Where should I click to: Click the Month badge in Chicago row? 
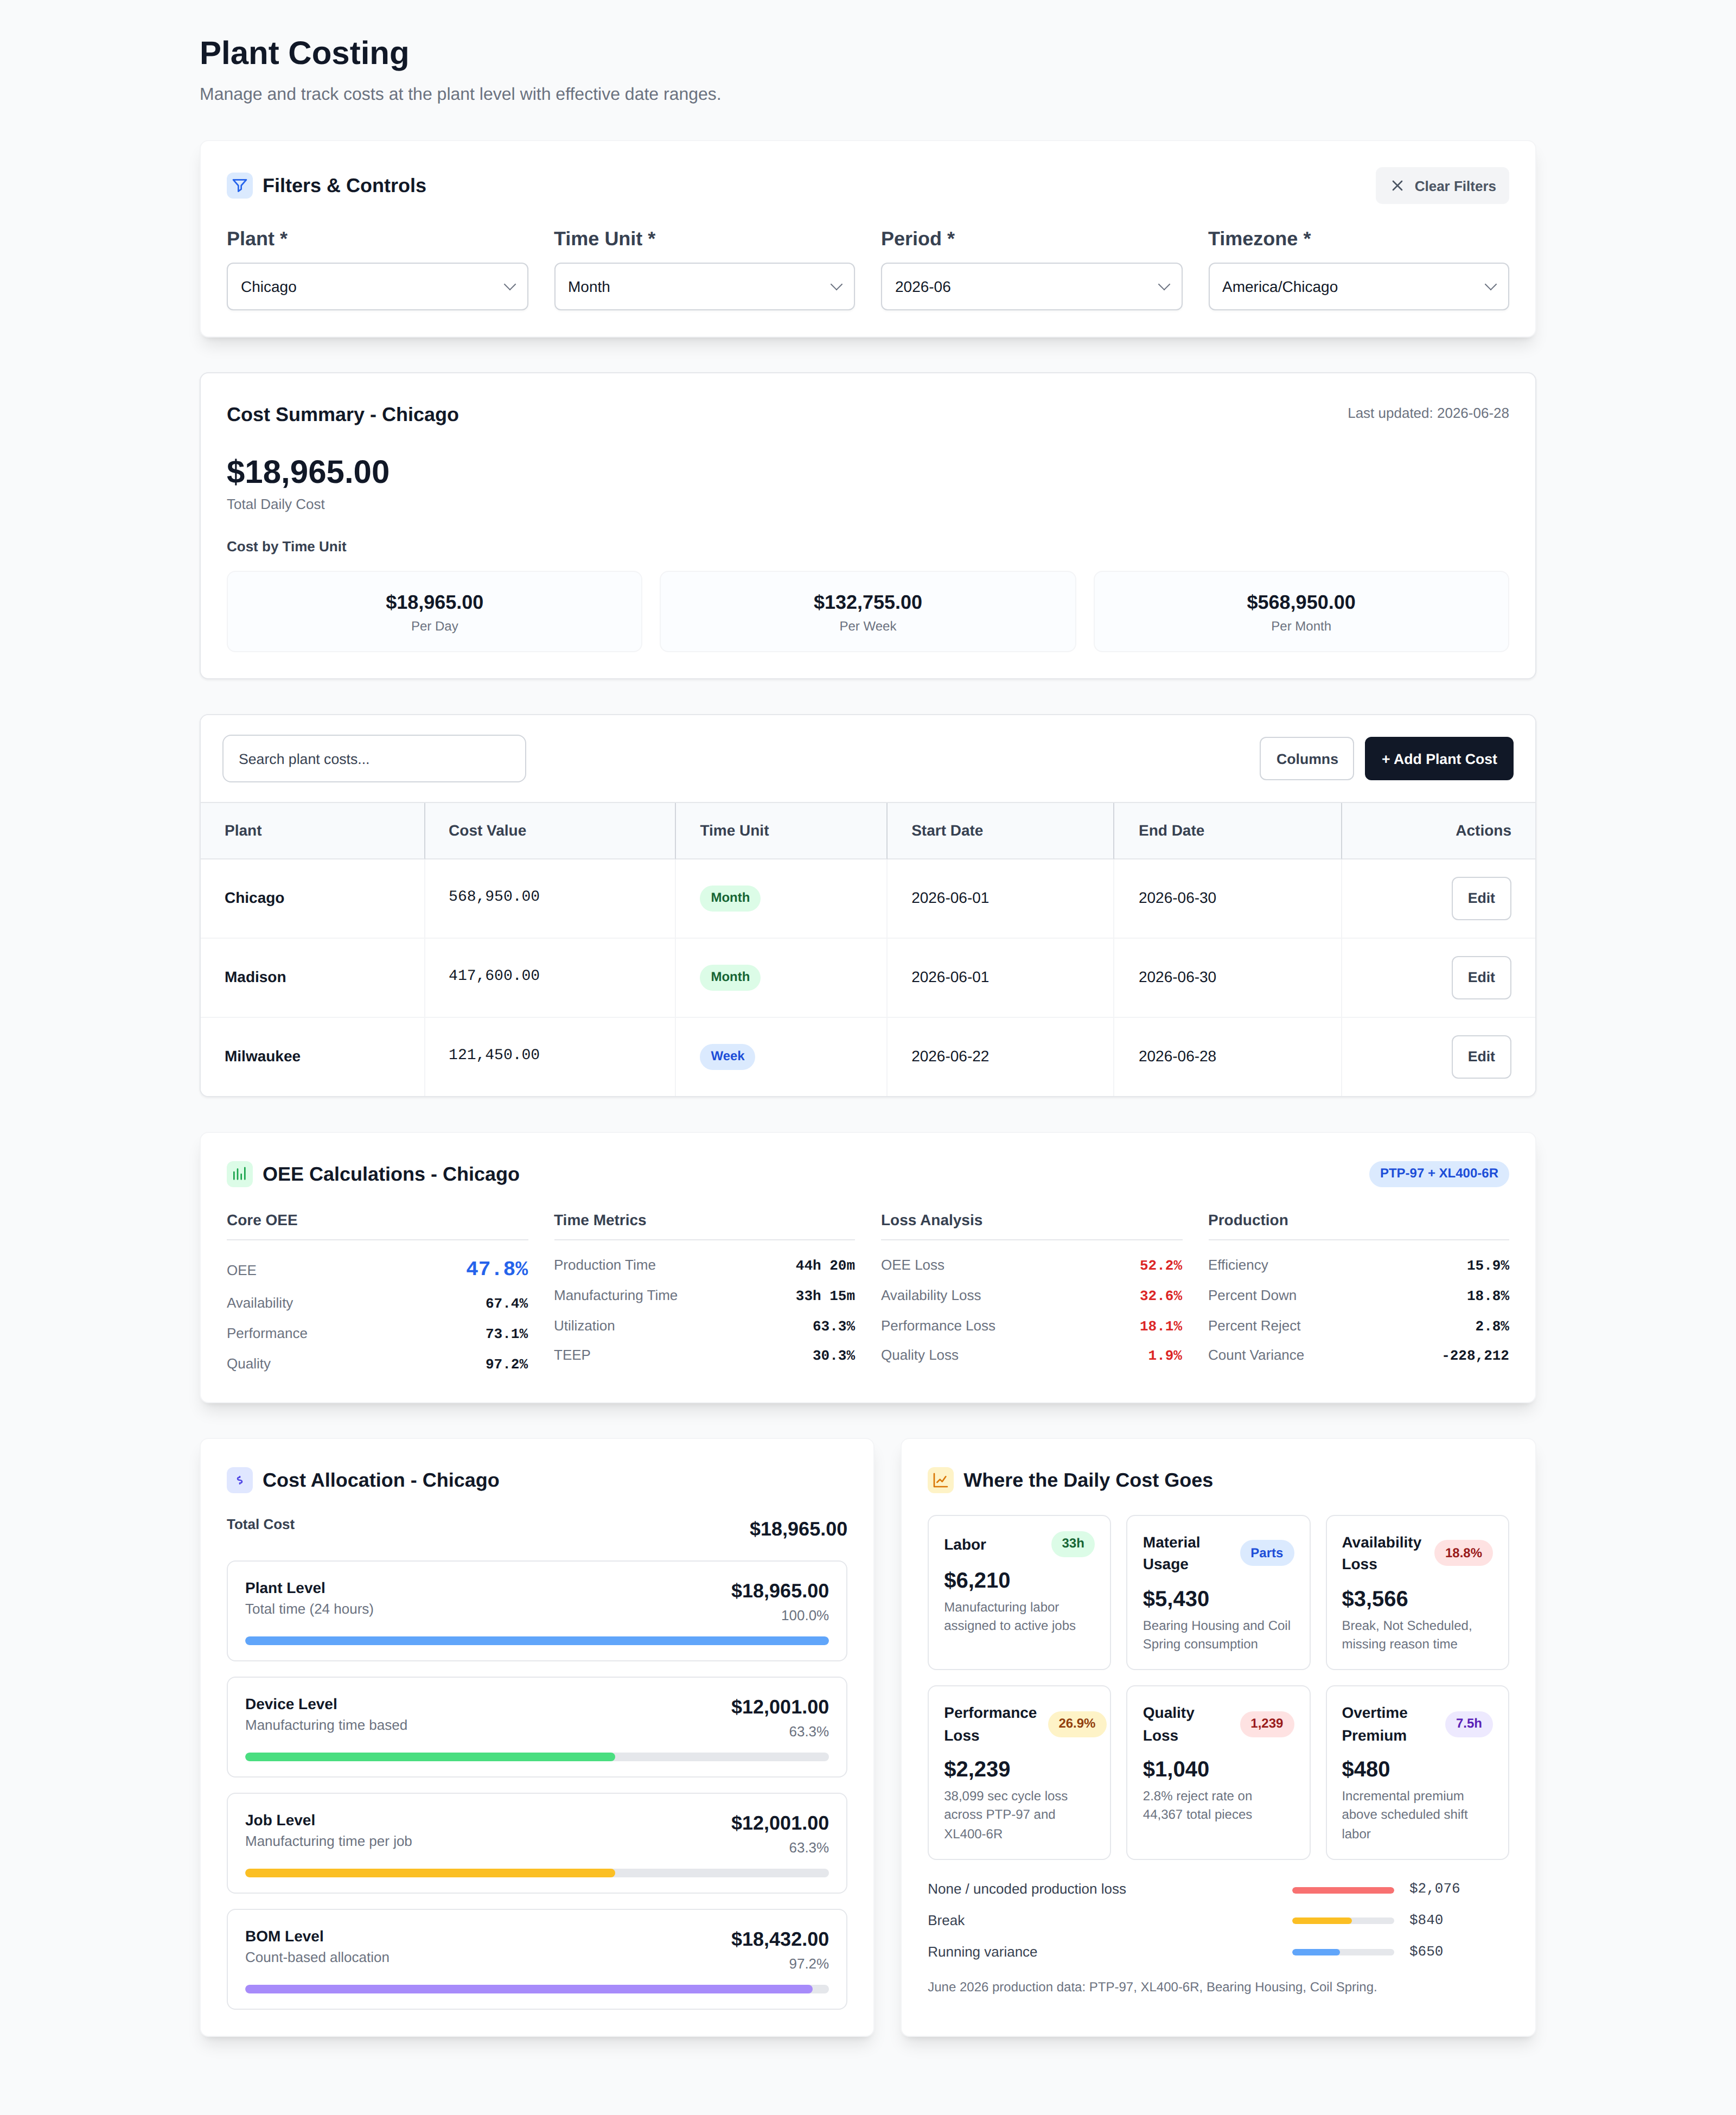pyautogui.click(x=730, y=898)
